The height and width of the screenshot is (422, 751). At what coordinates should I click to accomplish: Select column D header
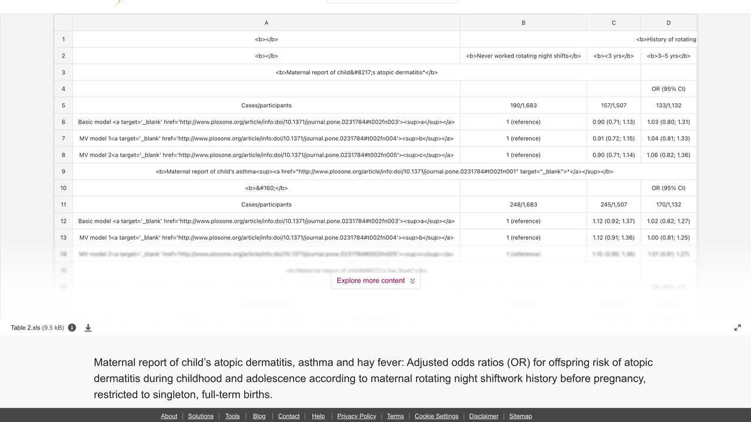pyautogui.click(x=668, y=23)
